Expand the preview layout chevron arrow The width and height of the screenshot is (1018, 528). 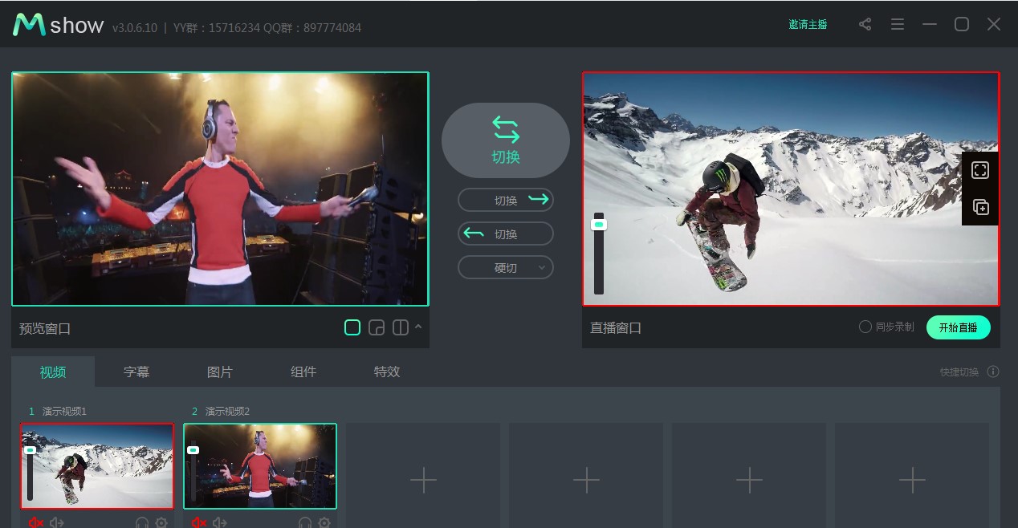(418, 327)
